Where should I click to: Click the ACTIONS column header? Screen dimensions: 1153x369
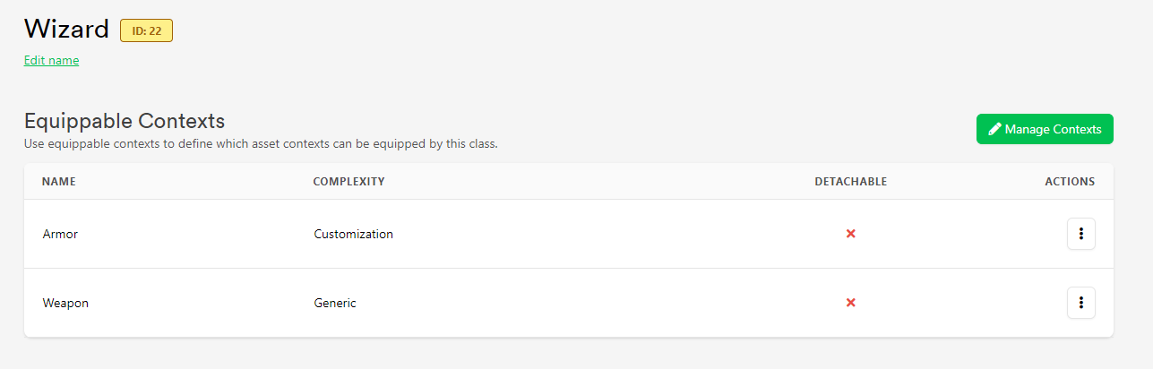coord(1070,182)
